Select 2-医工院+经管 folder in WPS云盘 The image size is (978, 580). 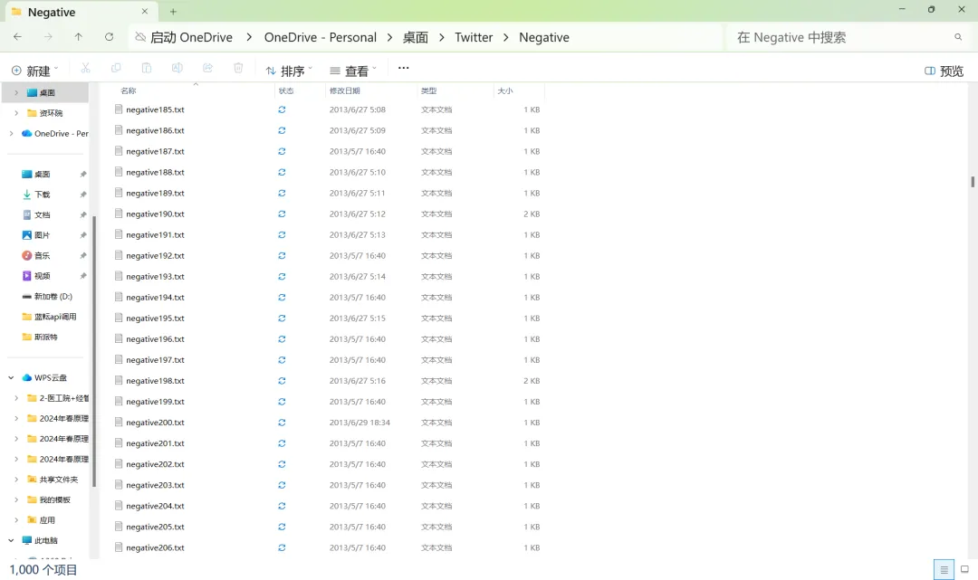(x=63, y=398)
